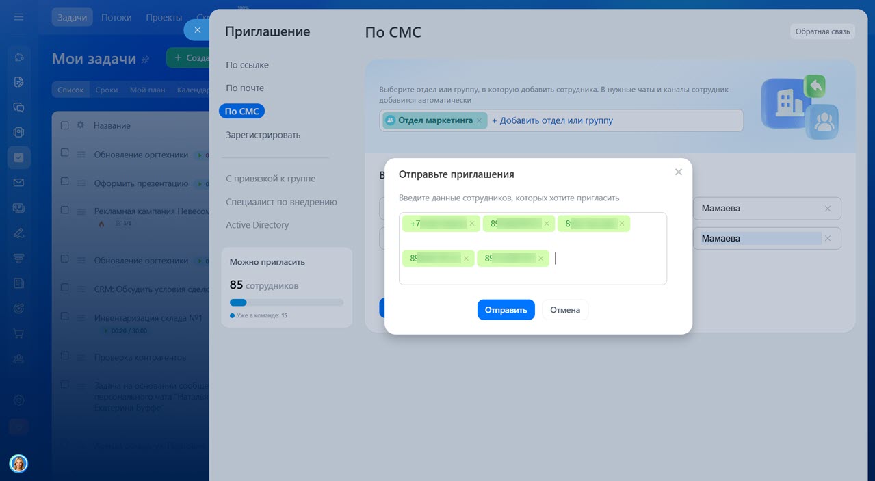The image size is (875, 481).
Task: Click the Мамаева field with highlighted text
Action: pyautogui.click(x=767, y=239)
